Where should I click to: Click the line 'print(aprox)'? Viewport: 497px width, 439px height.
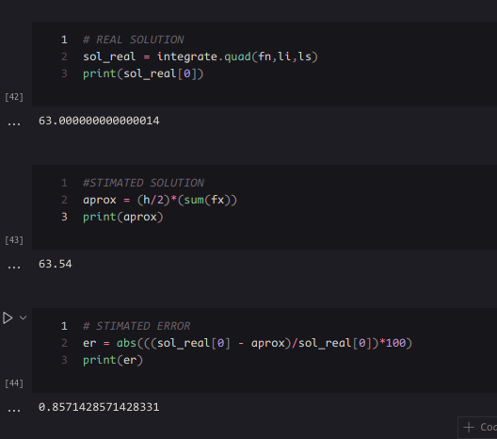123,218
